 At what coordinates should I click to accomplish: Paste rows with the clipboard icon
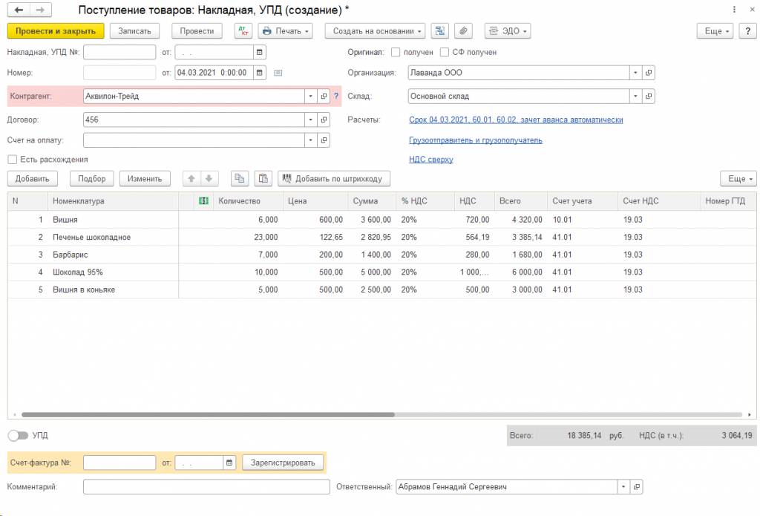(263, 179)
